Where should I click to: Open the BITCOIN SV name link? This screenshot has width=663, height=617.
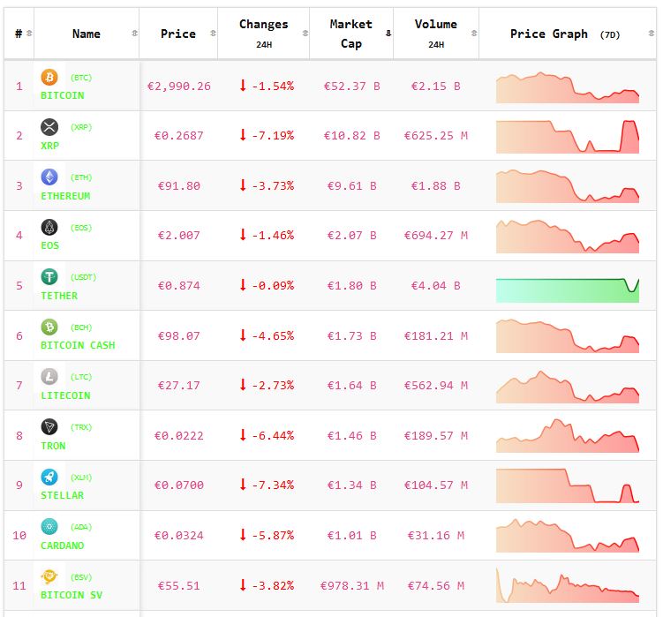point(72,595)
